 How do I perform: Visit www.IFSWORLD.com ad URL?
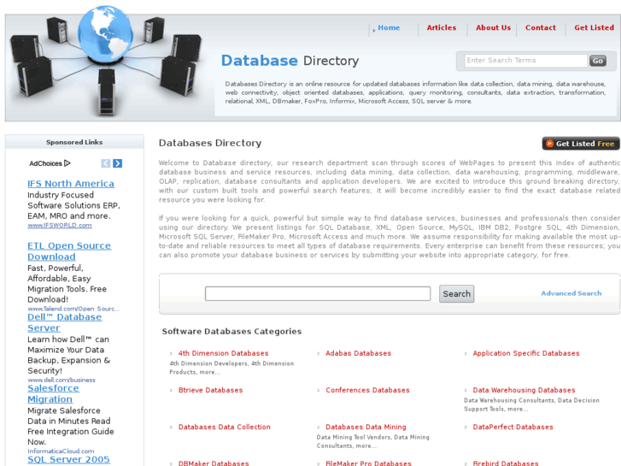[60, 225]
